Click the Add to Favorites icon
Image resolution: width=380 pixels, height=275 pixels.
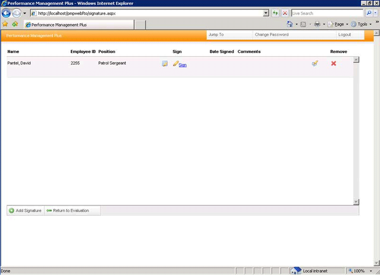[15, 24]
